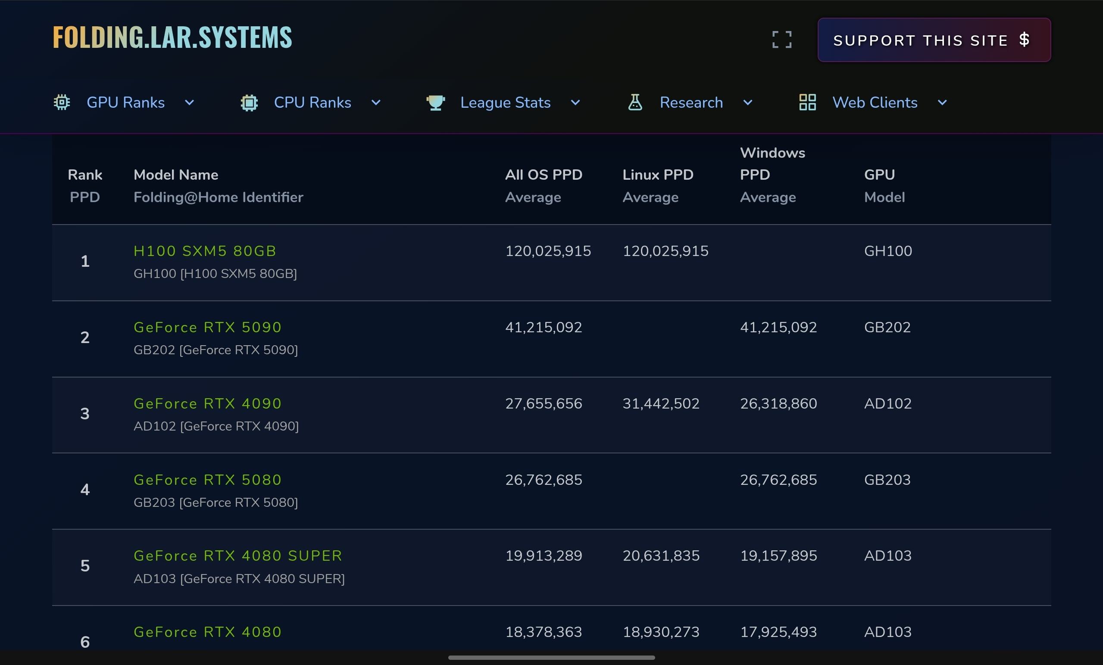Image resolution: width=1103 pixels, height=665 pixels.
Task: Expand the Research dropdown chevron
Action: [747, 103]
